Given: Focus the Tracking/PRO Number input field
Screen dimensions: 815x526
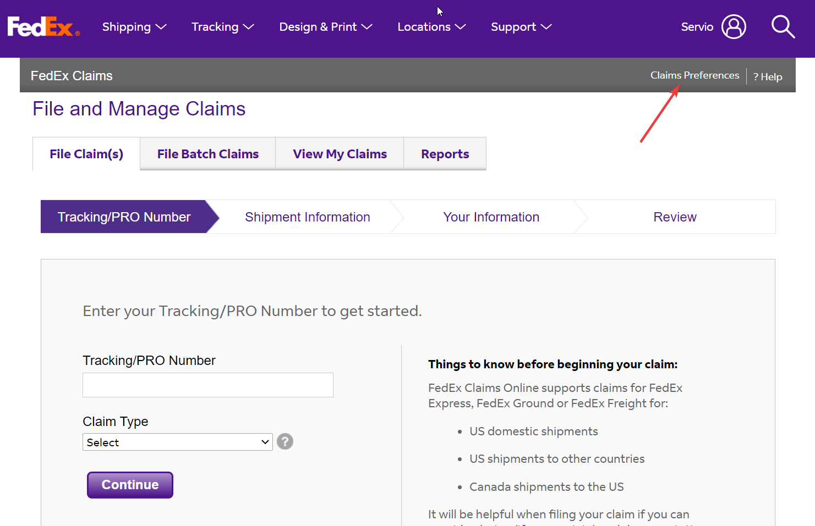Looking at the screenshot, I should (208, 385).
